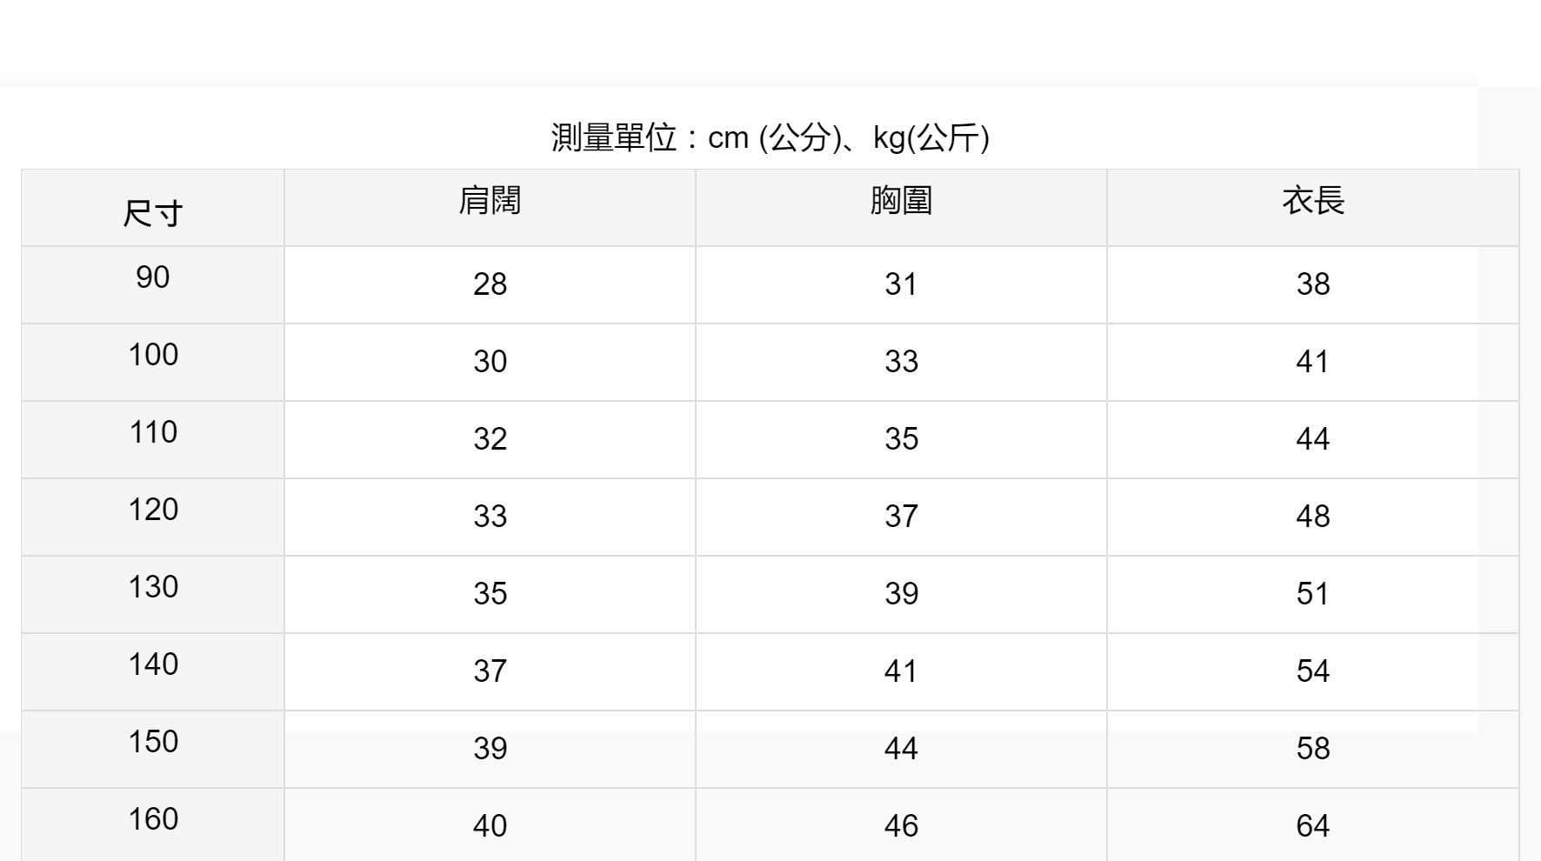Image resolution: width=1541 pixels, height=861 pixels.
Task: Click the 肩闊 column header
Action: tap(490, 201)
